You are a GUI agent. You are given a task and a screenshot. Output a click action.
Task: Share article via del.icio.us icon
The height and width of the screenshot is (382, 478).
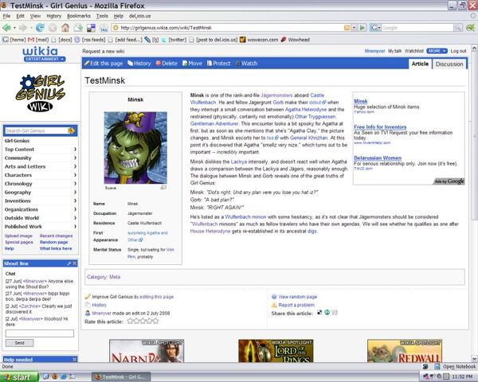pyautogui.click(x=319, y=312)
